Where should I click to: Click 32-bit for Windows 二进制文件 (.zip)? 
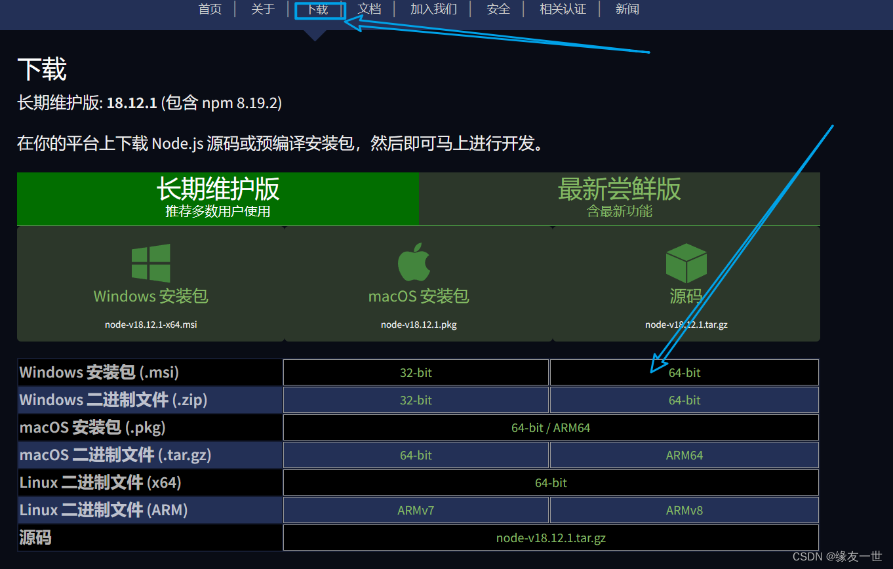coord(416,400)
